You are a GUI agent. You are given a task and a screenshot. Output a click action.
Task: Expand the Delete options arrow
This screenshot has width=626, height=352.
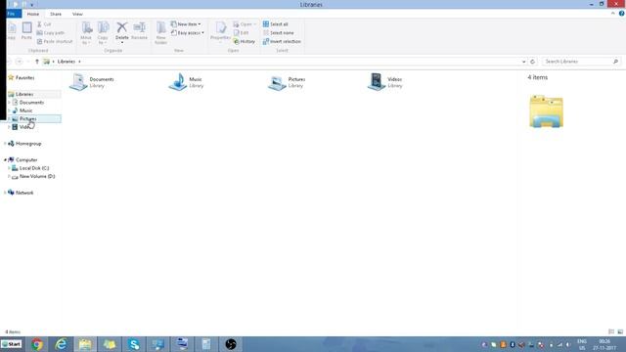click(122, 42)
